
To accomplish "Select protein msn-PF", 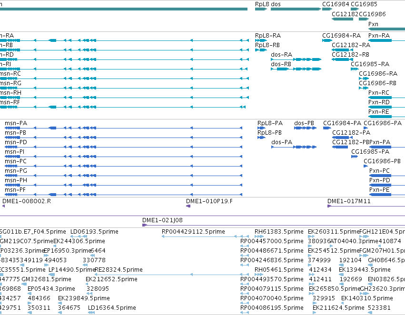I will (x=15, y=190).
